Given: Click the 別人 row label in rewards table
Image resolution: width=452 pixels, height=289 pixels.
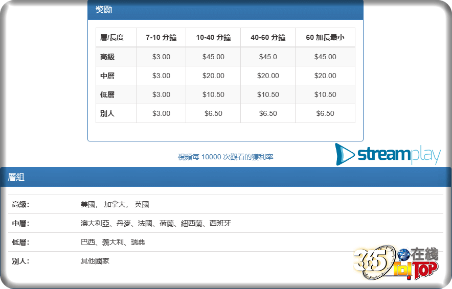Looking at the screenshot, I should point(116,113).
